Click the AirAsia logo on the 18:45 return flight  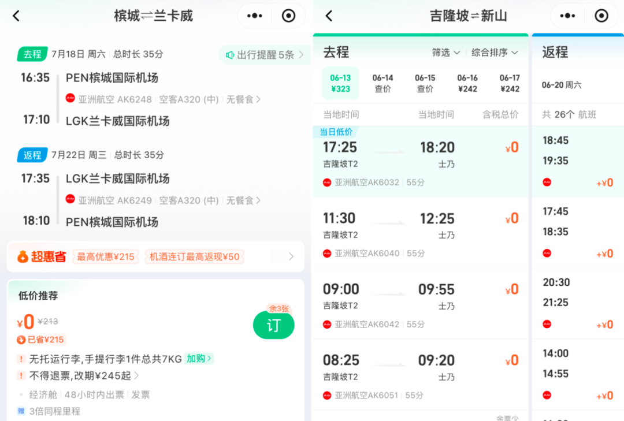click(547, 182)
